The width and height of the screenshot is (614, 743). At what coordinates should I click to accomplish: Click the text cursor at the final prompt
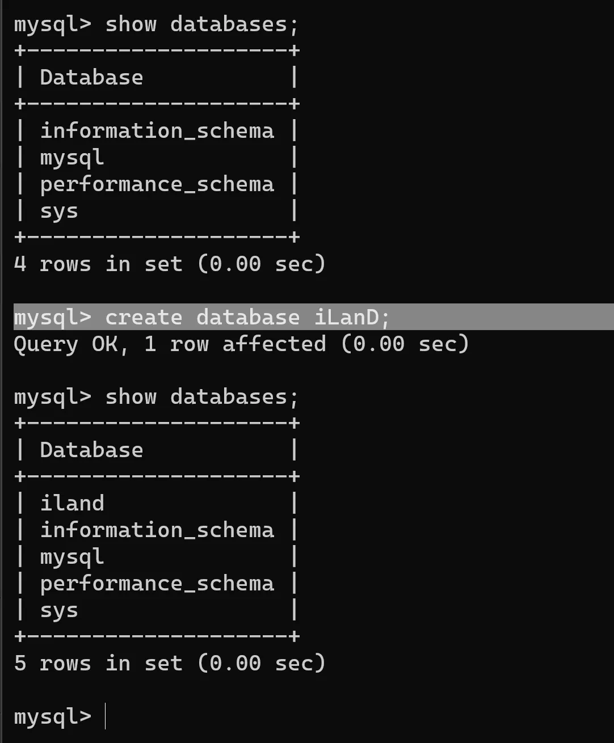click(106, 716)
